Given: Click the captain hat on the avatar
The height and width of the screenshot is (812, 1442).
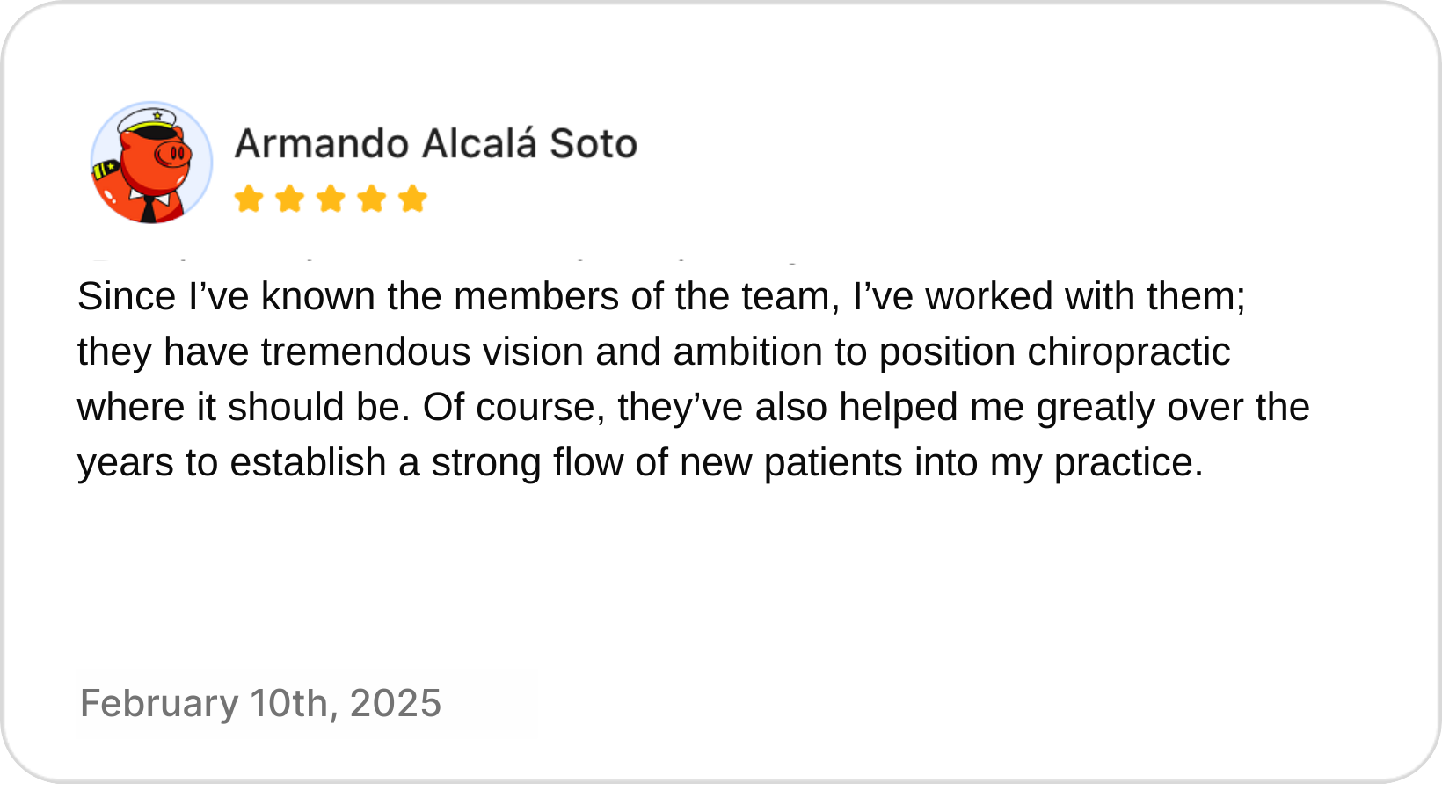Looking at the screenshot, I should [x=148, y=119].
